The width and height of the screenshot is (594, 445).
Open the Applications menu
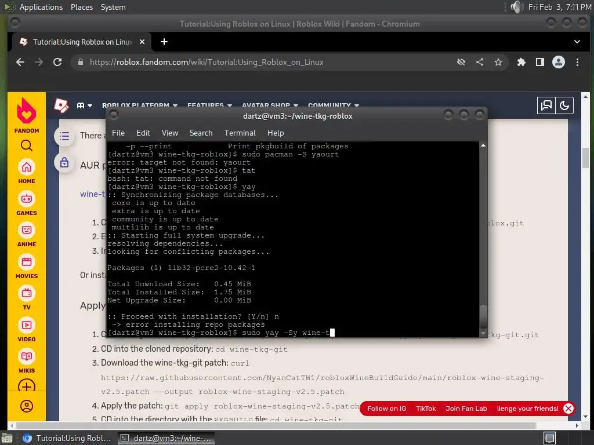(41, 7)
